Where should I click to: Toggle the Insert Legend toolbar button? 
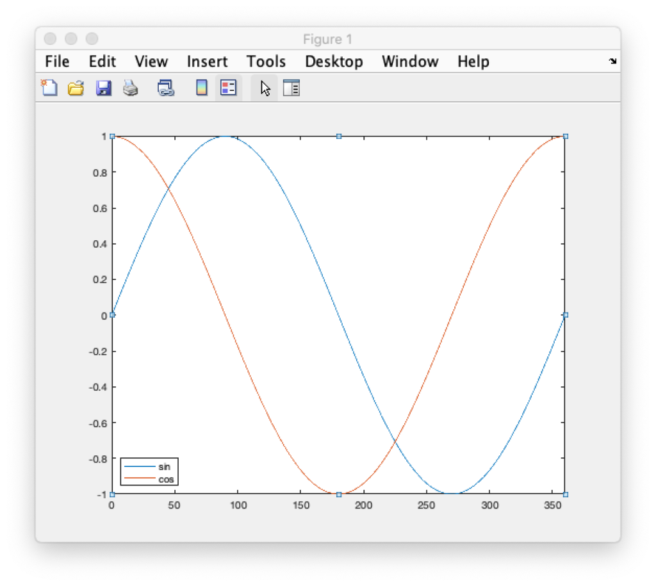228,88
